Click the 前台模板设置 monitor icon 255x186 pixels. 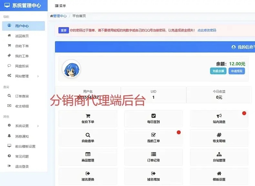[9, 146]
